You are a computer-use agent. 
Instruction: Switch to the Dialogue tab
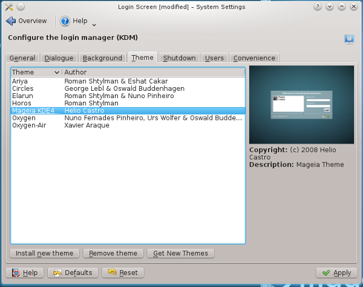(59, 58)
